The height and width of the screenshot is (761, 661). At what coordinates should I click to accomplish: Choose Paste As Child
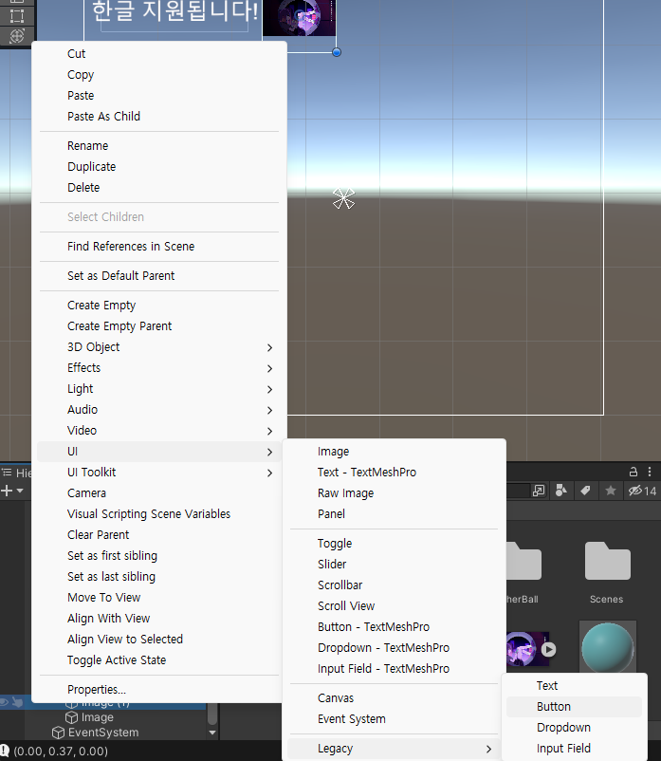(x=159, y=117)
